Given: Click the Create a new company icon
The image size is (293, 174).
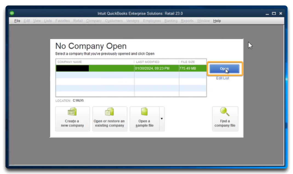Looking at the screenshot, I should 72,112.
